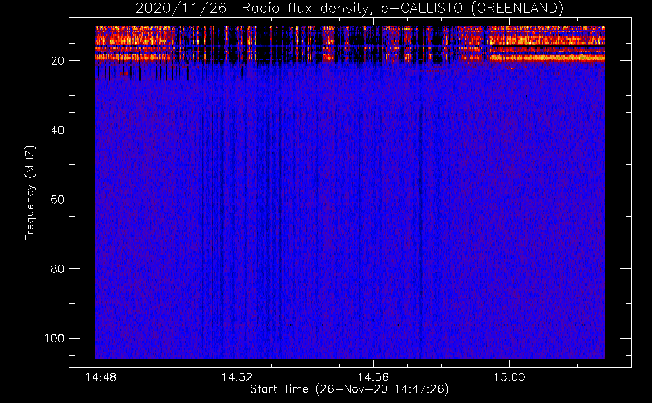652x403 pixels.
Task: Click the Frequency (MHZ) axis label
Action: [x=30, y=193]
